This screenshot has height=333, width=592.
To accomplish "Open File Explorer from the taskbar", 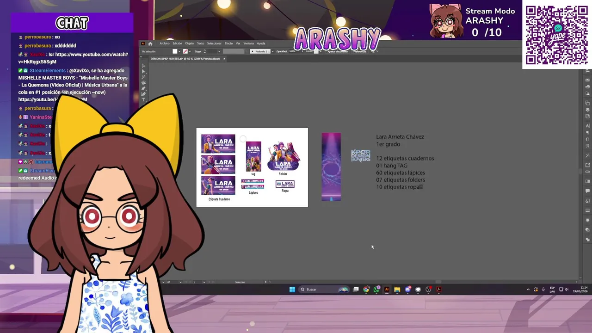I will pyautogui.click(x=397, y=290).
